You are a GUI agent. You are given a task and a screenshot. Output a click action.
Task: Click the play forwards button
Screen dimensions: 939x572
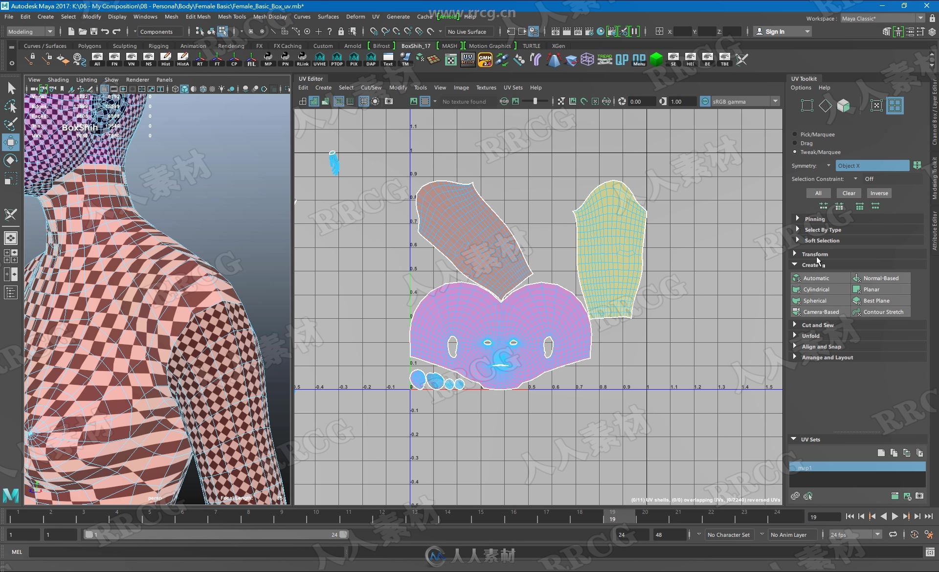pos(894,516)
